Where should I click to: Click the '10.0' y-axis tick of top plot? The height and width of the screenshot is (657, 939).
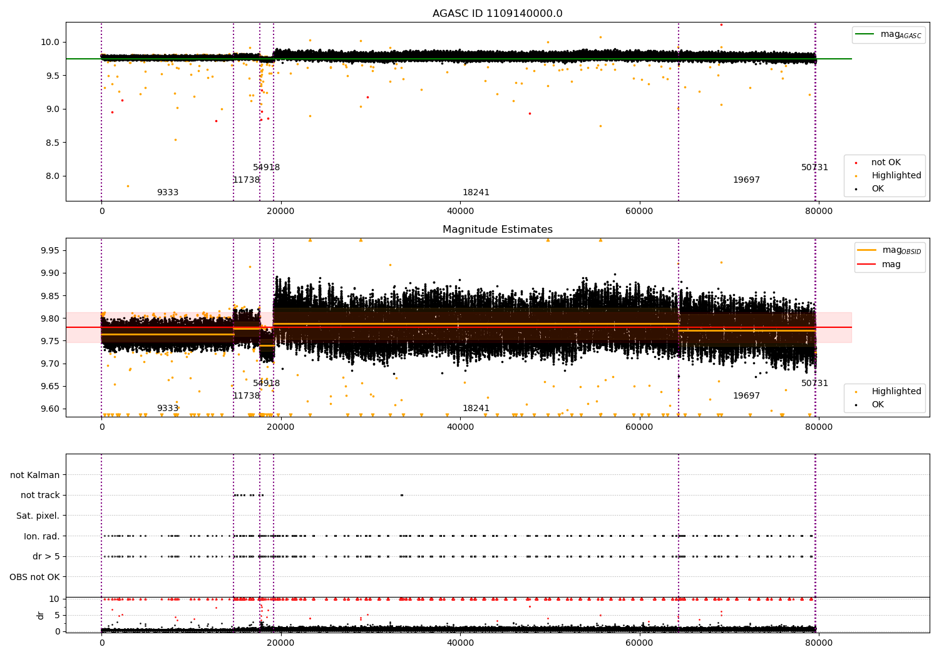(x=50, y=43)
